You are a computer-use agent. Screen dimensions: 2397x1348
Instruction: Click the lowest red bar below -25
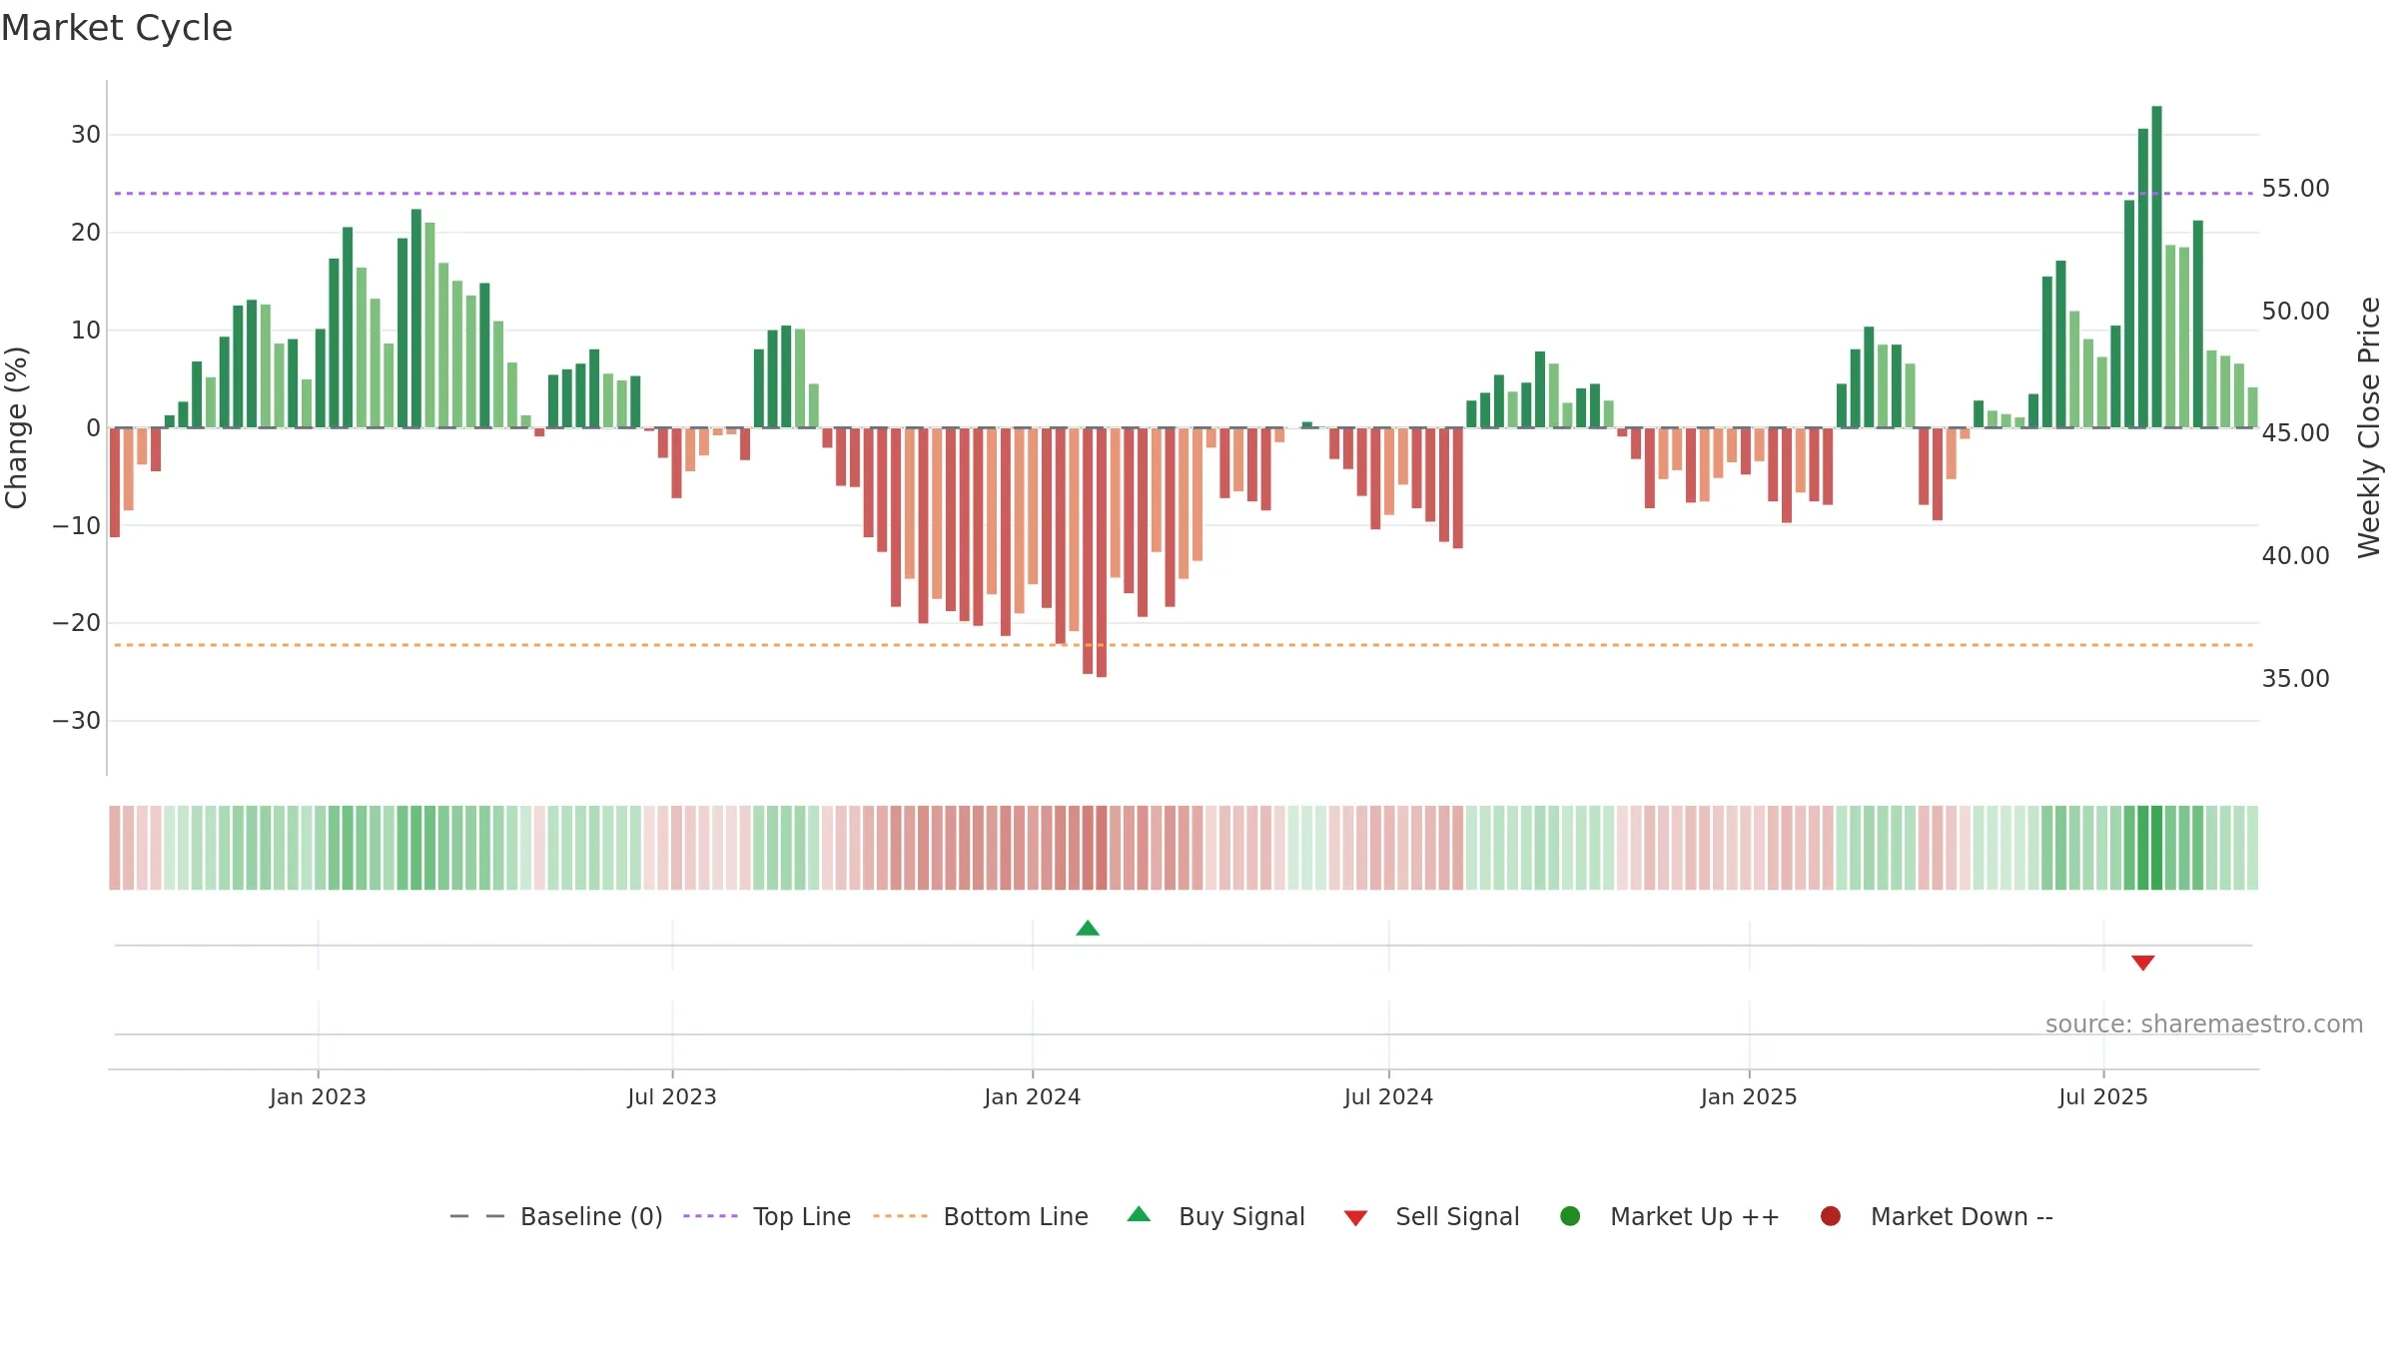1102,552
